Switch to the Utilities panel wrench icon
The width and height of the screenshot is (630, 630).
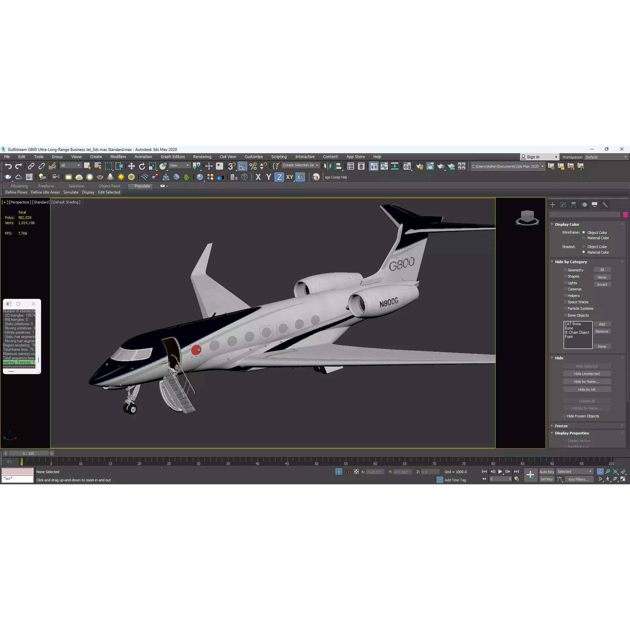(x=605, y=204)
